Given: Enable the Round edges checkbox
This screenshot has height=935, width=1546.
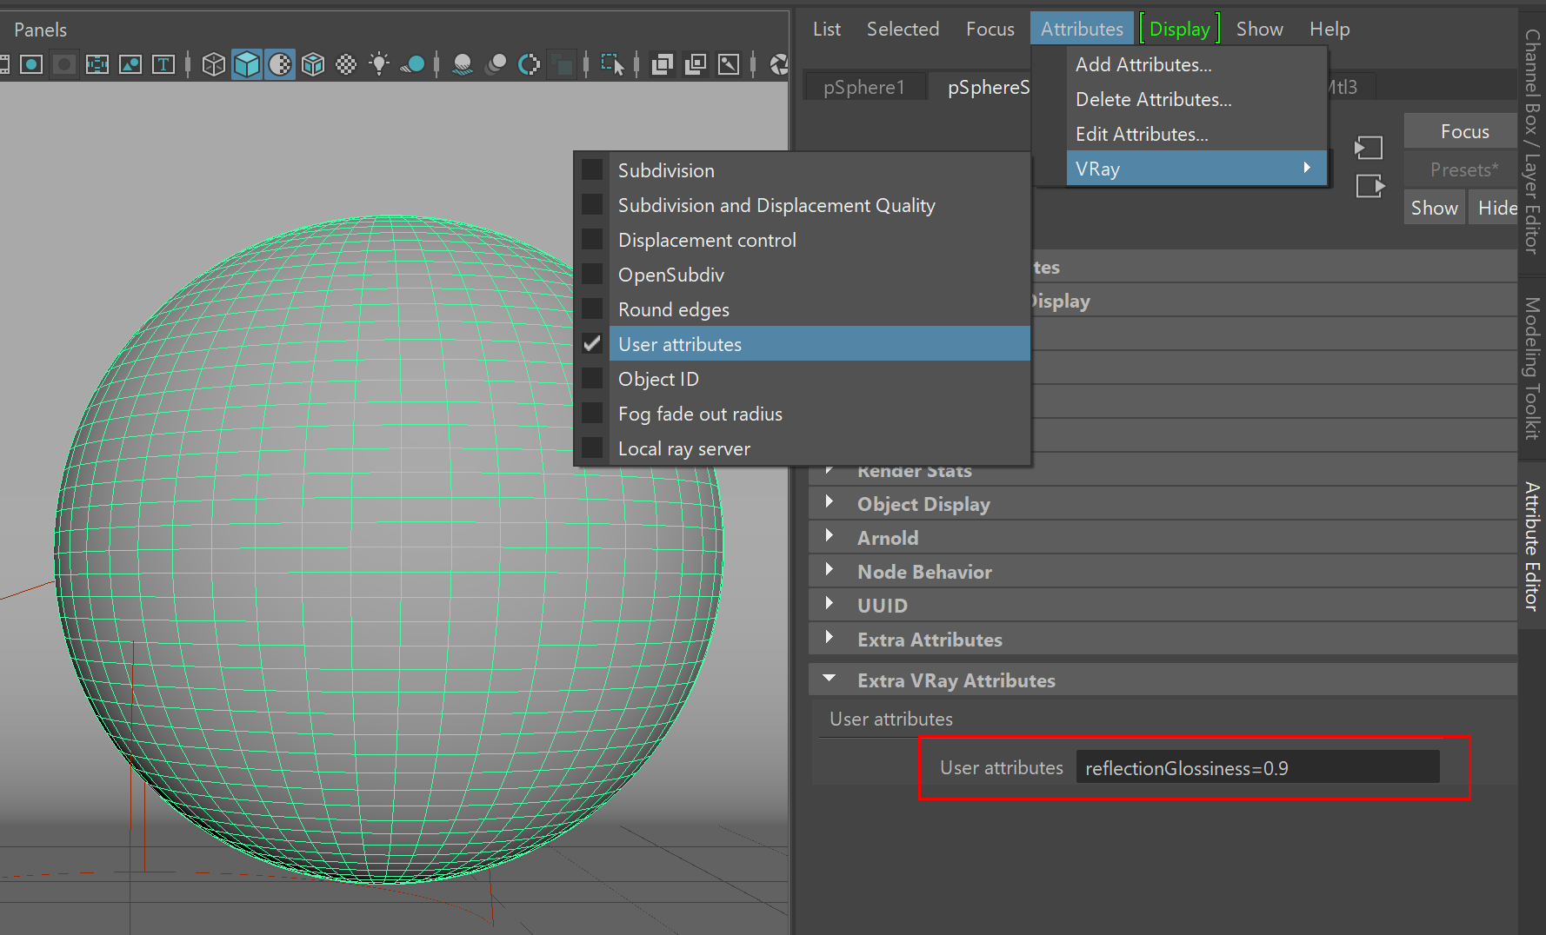Looking at the screenshot, I should pyautogui.click(x=592, y=308).
